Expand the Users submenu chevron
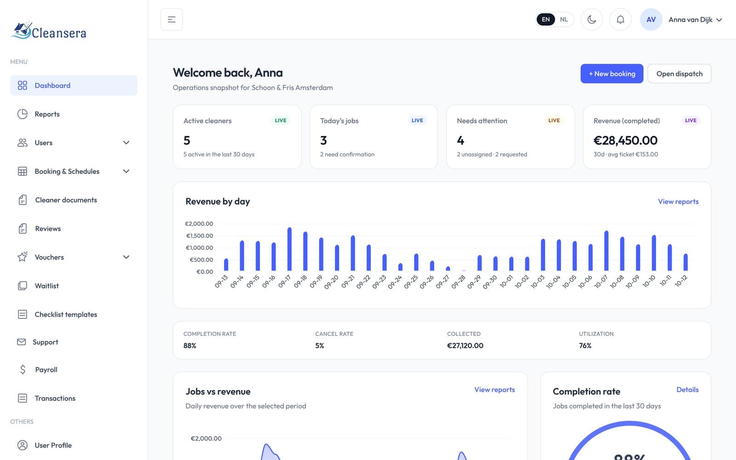Viewport: 736px width, 460px height. click(126, 143)
